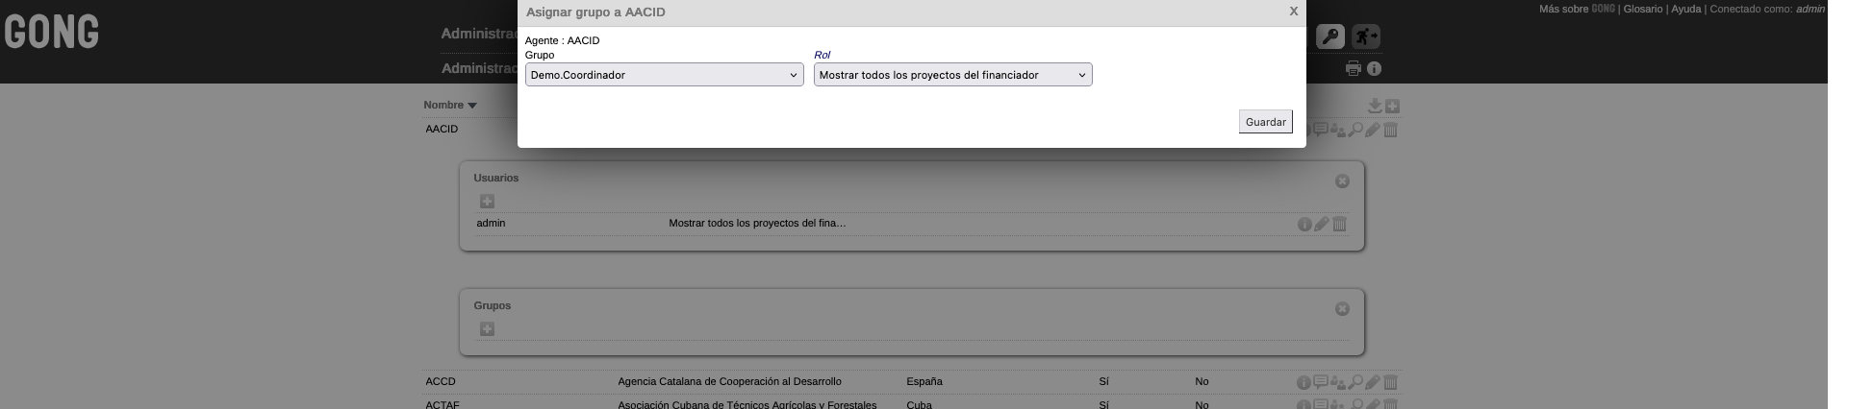
Task: Click 'Cuba' cell in ACTAF row
Action: click(x=919, y=404)
